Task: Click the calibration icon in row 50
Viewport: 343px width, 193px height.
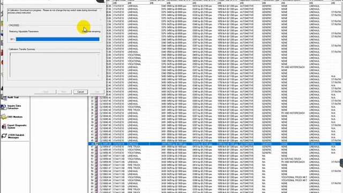Action: 96,156
